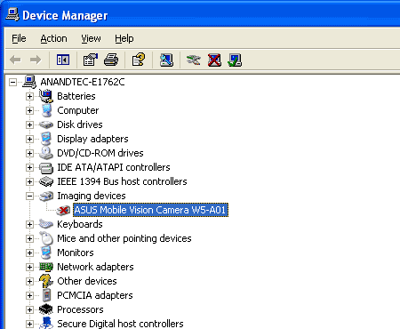
Task: Toggle the console tree pane icon
Action: pyautogui.click(x=63, y=60)
